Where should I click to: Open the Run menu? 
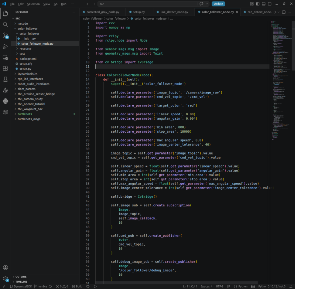[64, 4]
